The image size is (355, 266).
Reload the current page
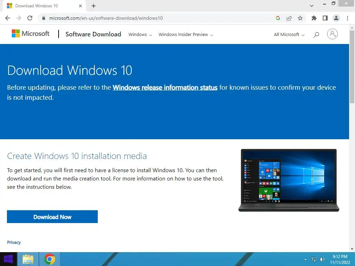pos(30,18)
